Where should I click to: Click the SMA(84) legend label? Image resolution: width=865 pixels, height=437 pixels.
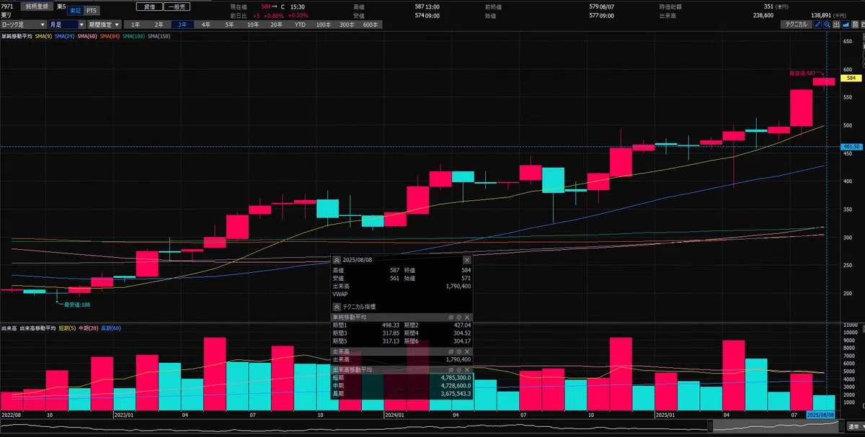(x=110, y=36)
